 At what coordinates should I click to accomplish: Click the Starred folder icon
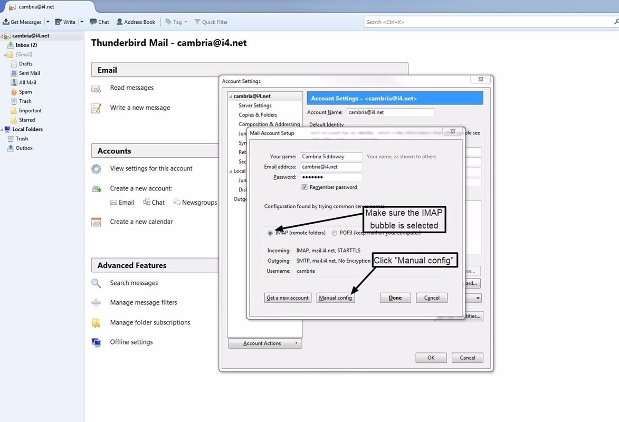(14, 120)
